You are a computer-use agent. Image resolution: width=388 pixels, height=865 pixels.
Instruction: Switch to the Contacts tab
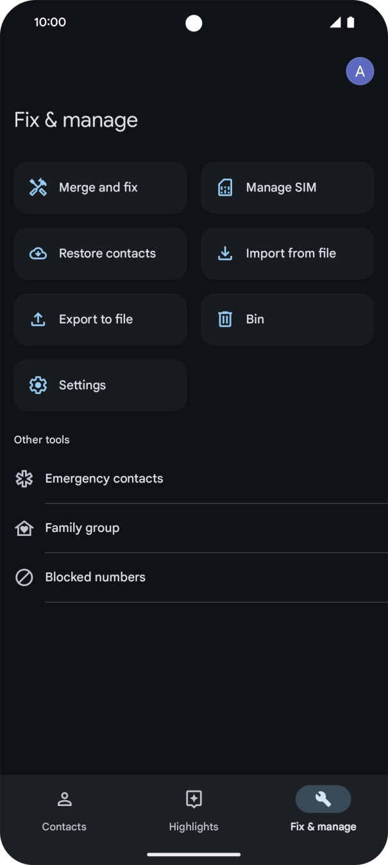tap(64, 810)
